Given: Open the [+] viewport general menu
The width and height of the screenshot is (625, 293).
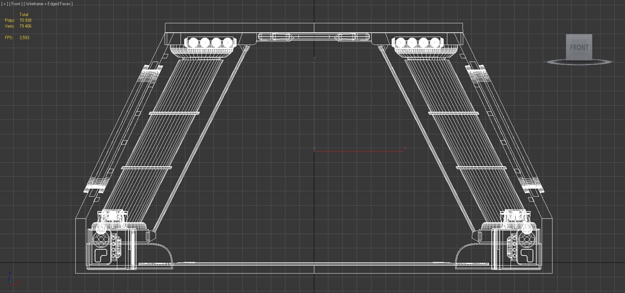Looking at the screenshot, I should click(x=5, y=4).
